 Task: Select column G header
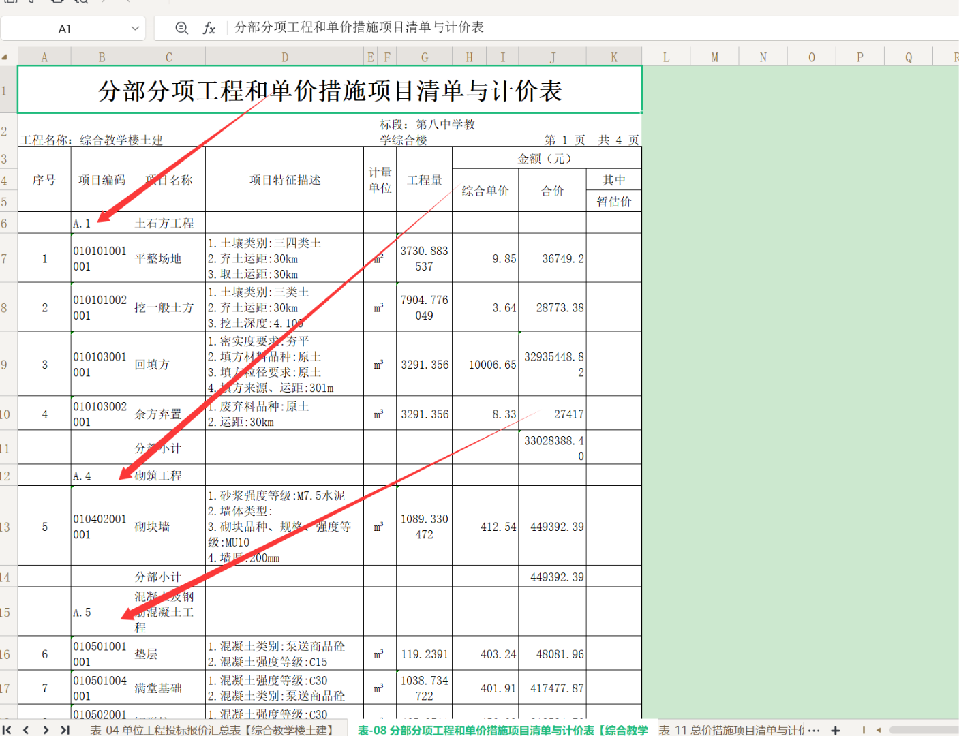click(x=424, y=57)
